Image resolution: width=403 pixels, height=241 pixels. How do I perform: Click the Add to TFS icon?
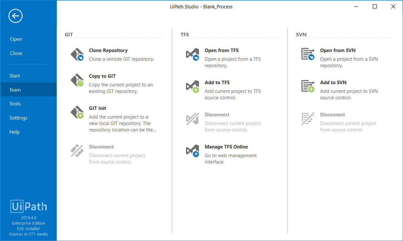193,87
